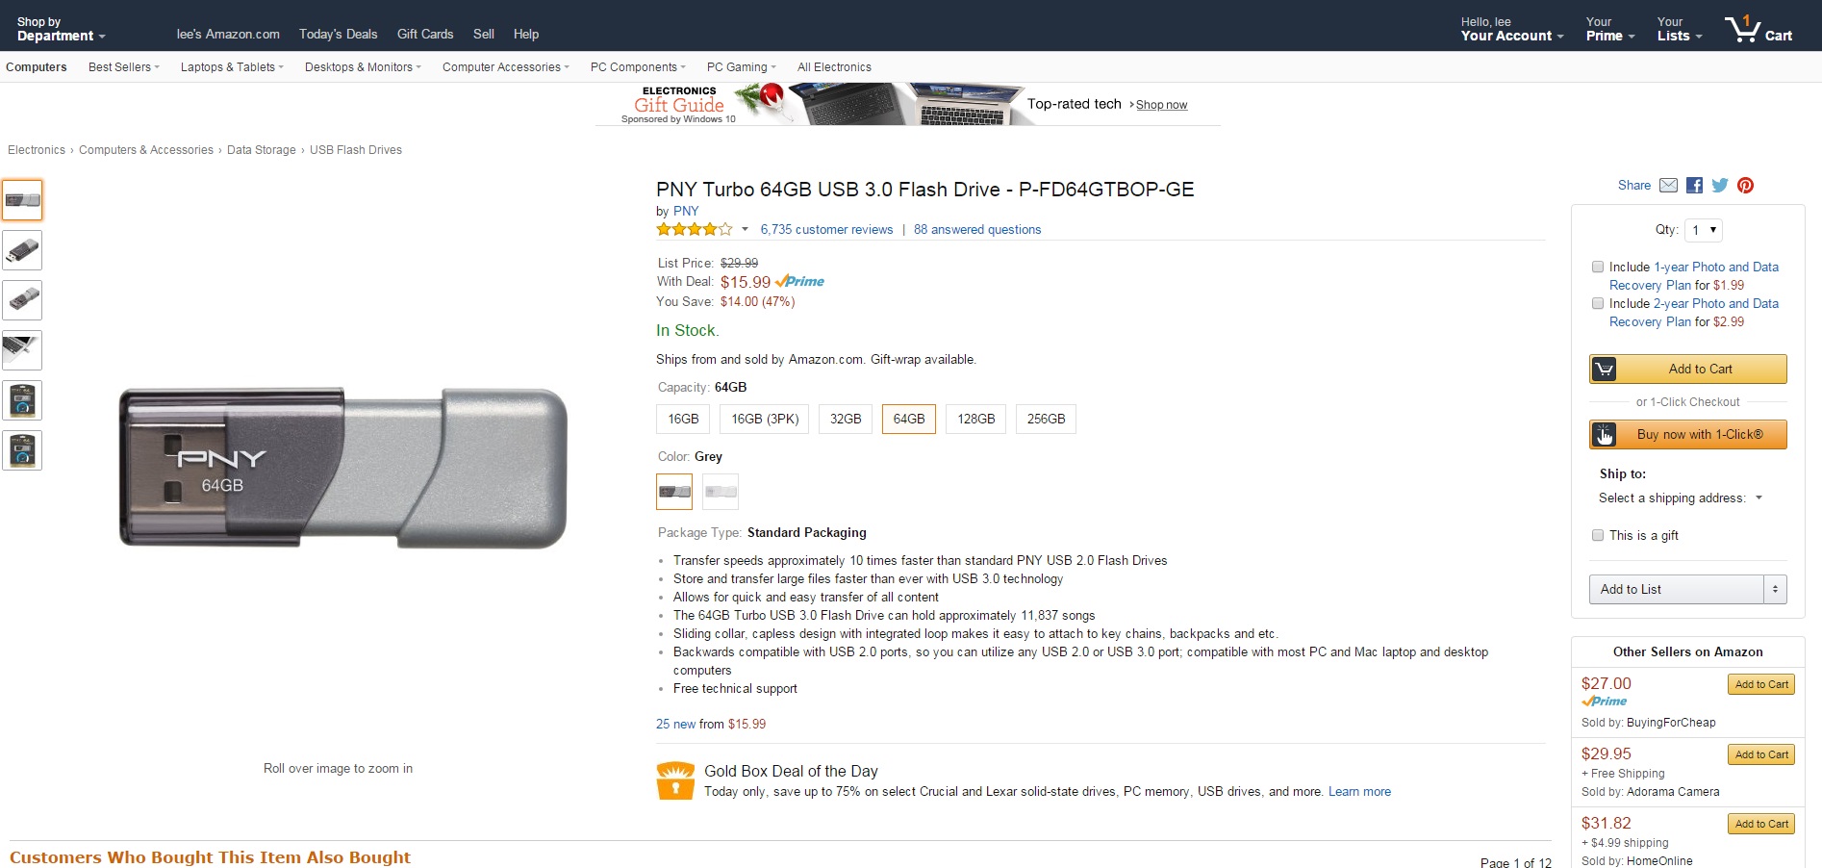1822x868 pixels.
Task: Click the Gold Box deal icon
Action: point(675,781)
